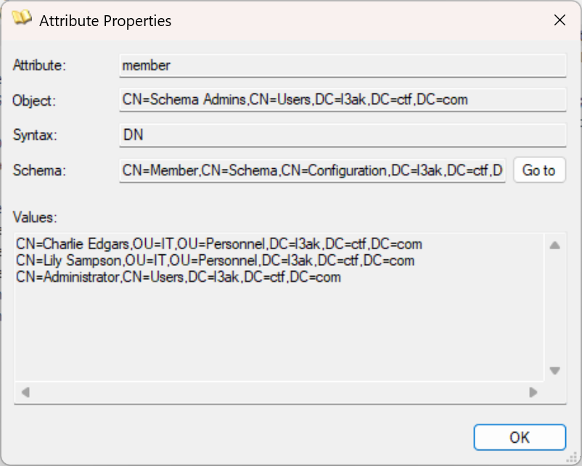Image resolution: width=582 pixels, height=466 pixels.
Task: Click the OK button
Action: pos(520,438)
